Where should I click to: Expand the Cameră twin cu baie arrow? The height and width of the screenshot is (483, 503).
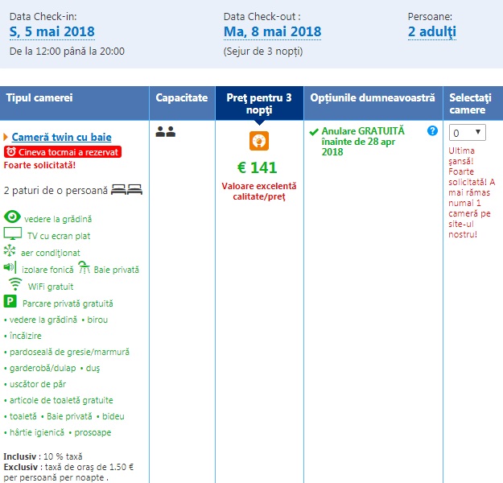click(x=6, y=137)
